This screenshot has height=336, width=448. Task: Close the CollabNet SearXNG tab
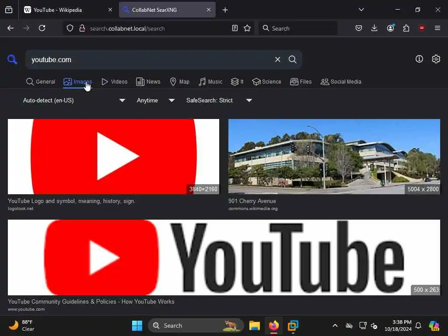[x=209, y=10]
